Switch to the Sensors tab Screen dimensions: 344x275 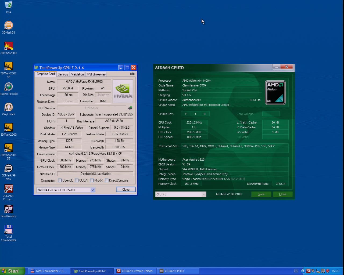tap(63, 74)
